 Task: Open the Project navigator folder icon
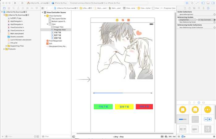(4, 8)
